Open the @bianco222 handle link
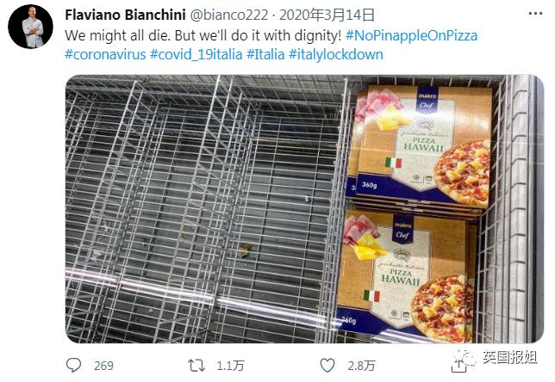555x382 pixels. point(229,15)
